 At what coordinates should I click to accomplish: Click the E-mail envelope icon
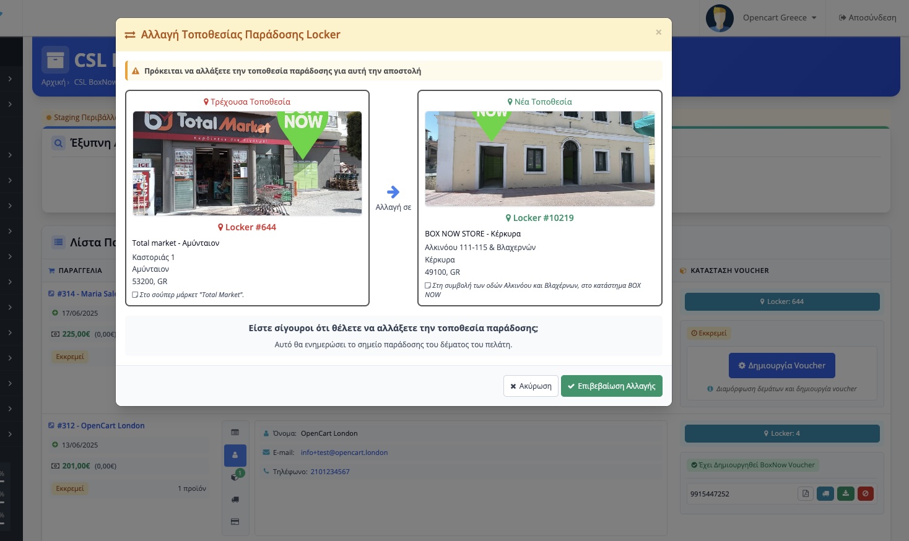266,452
